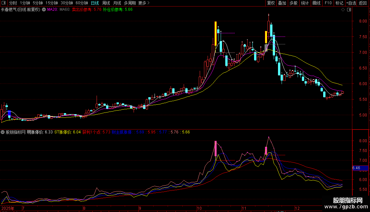Open sub-chart indicator dropdown beside 股朋指标网

click(x=3, y=132)
